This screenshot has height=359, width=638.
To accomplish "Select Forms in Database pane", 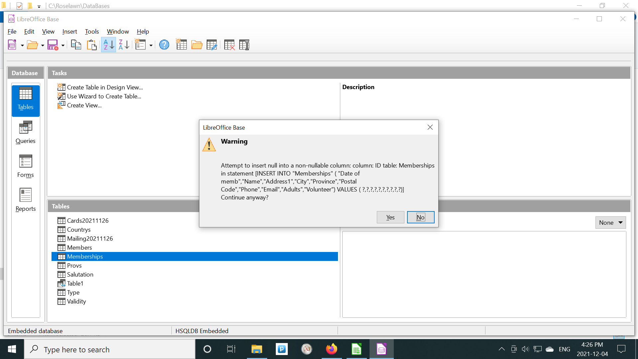I will click(26, 166).
